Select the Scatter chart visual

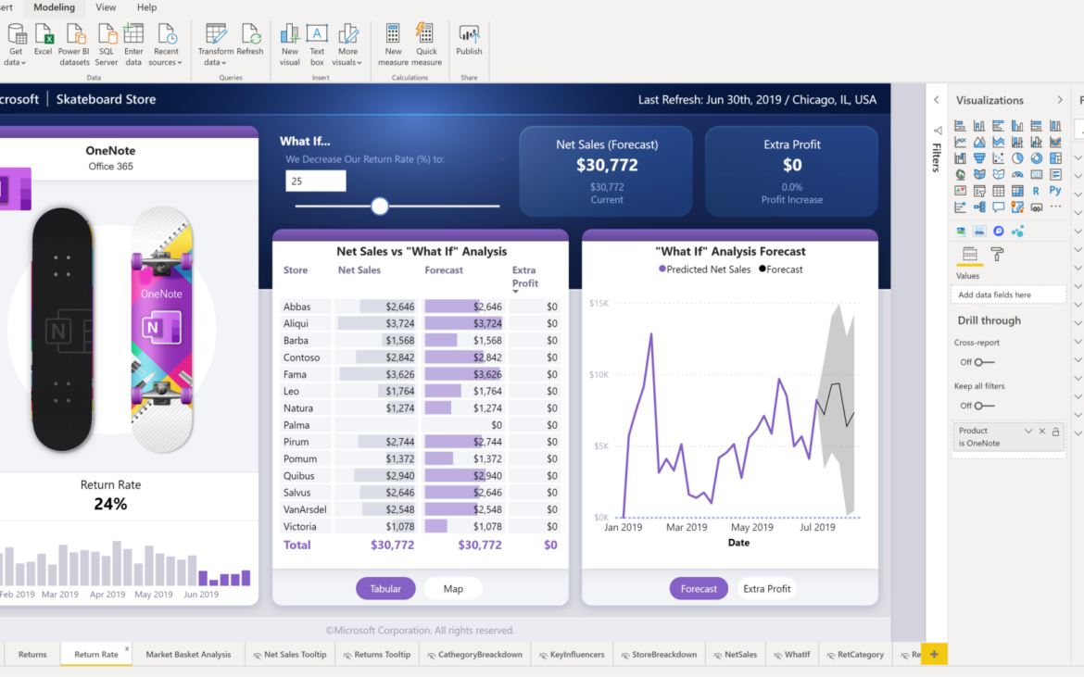(x=998, y=158)
